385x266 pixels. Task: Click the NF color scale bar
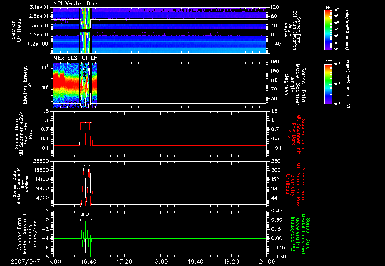[x=329, y=29]
